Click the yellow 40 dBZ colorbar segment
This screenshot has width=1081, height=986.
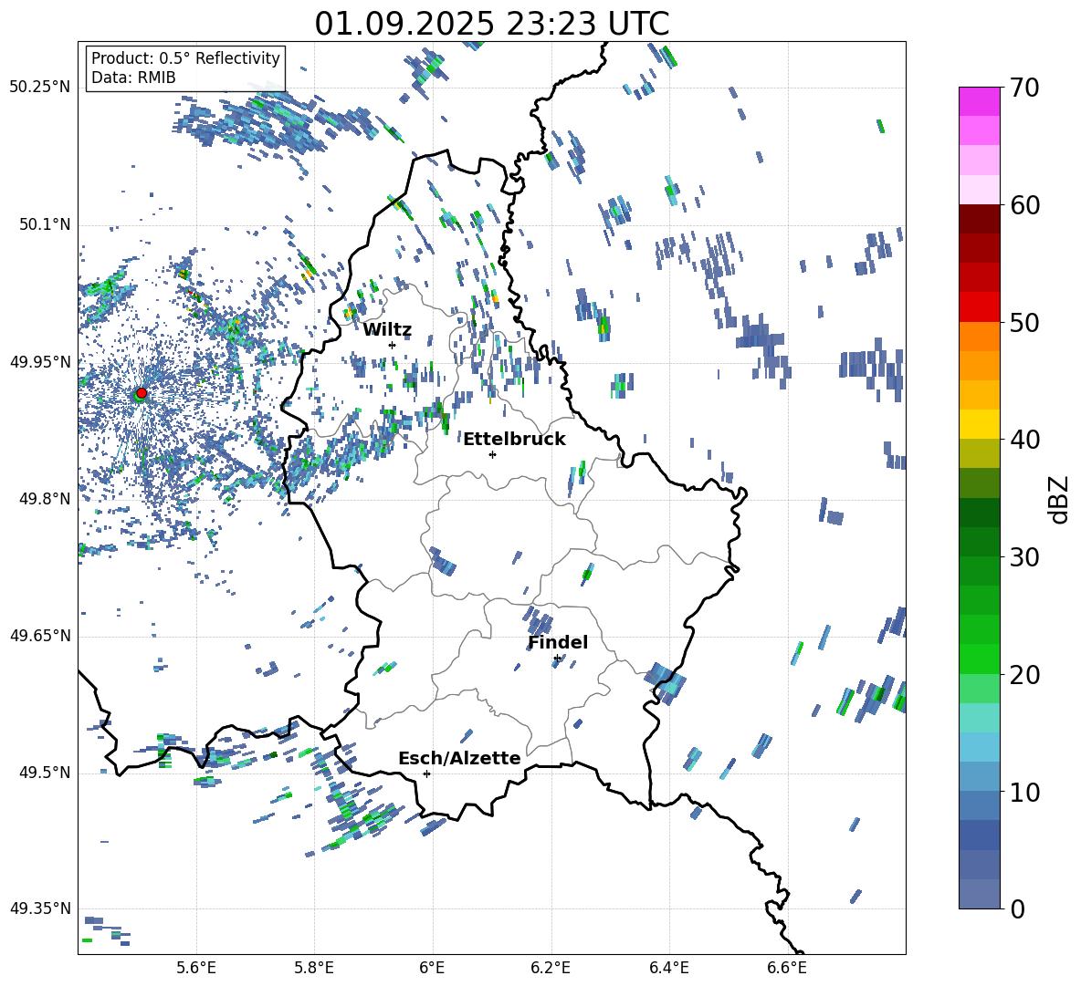click(x=979, y=425)
